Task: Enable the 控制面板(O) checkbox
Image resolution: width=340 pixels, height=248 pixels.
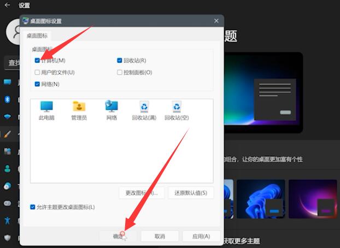Action: pyautogui.click(x=120, y=73)
